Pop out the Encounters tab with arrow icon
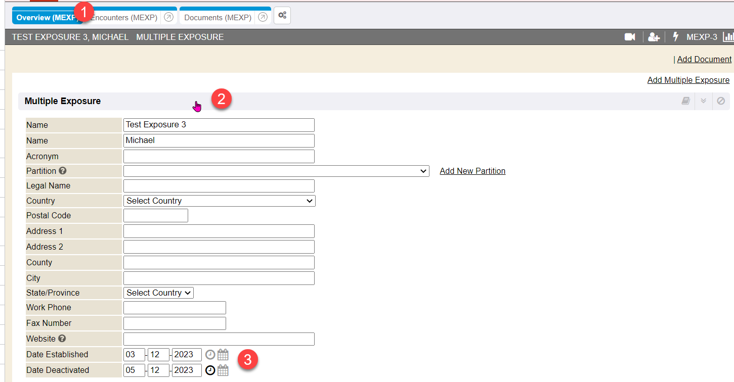 tap(169, 18)
